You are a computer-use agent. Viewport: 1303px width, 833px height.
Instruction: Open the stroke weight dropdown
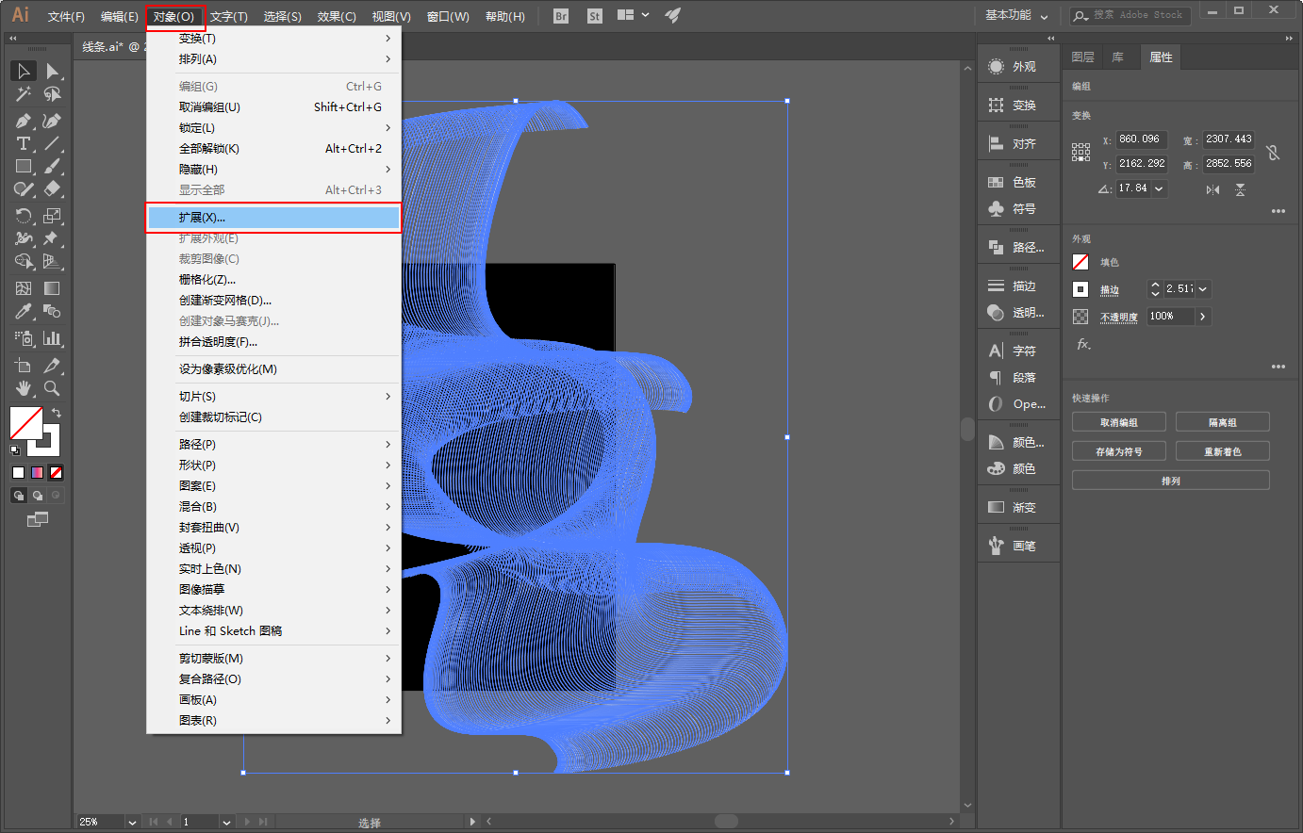pos(1203,289)
